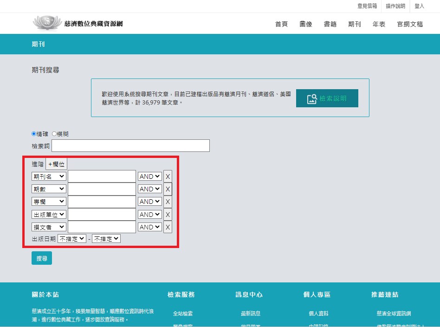Click the 專欄 text input box
This screenshot has height=327, width=440.
(x=102, y=202)
